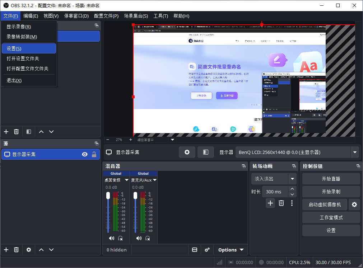Screen dimensions: 363x268
Task: Click 开始录制 button
Action: (x=331, y=192)
